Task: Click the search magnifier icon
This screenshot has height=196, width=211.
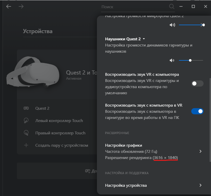Action: 172,7
